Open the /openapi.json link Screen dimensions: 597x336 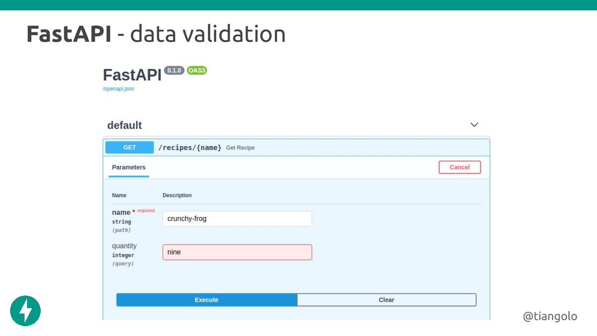click(x=118, y=89)
